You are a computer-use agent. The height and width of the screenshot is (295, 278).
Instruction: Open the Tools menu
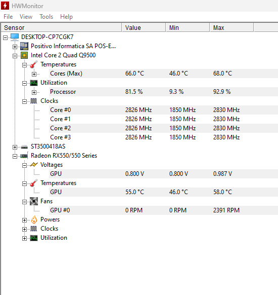coord(46,17)
